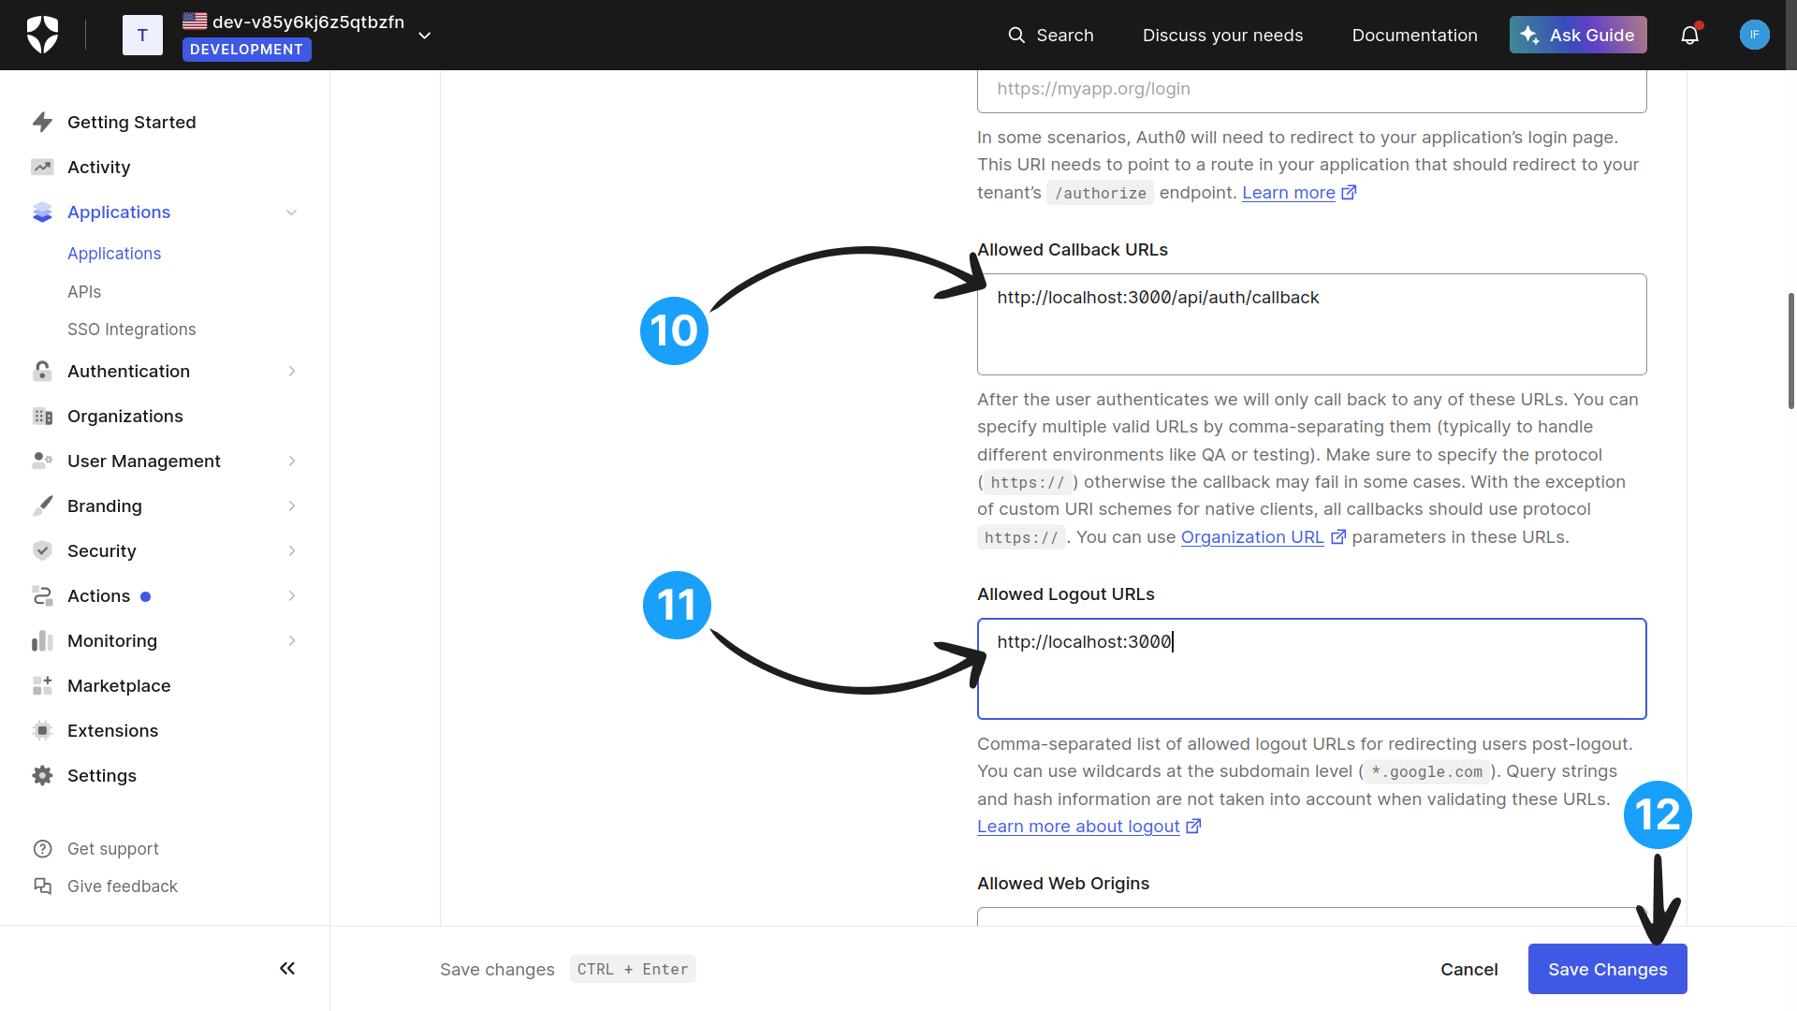
Task: Click the Allowed Logout URLs field
Action: click(x=1311, y=668)
